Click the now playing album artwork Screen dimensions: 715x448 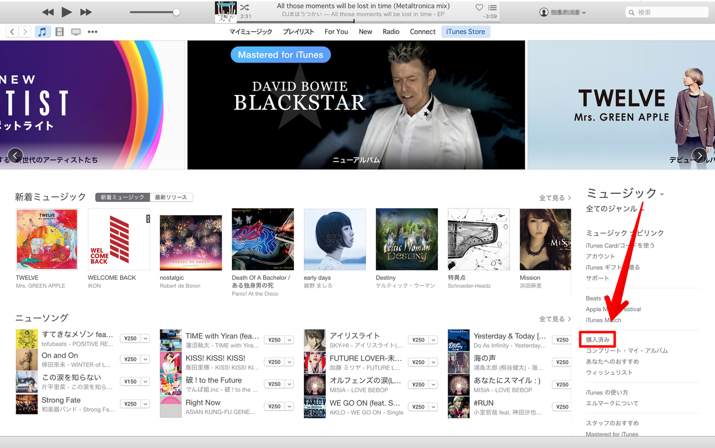[226, 12]
